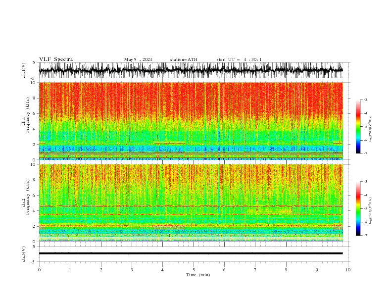The height and width of the screenshot is (303, 392).
Task: Click the 'ch.3(V)' waveform axis label
Action: (x=24, y=254)
